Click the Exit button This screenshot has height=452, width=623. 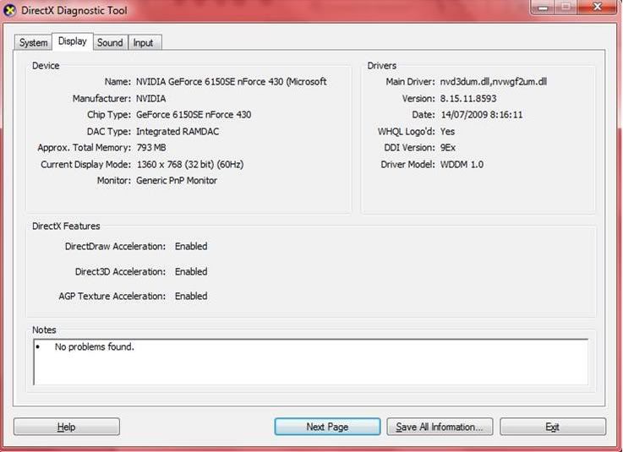pos(553,427)
